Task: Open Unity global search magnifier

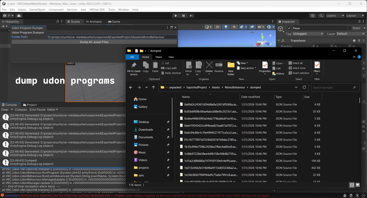Action: [x=321, y=16]
